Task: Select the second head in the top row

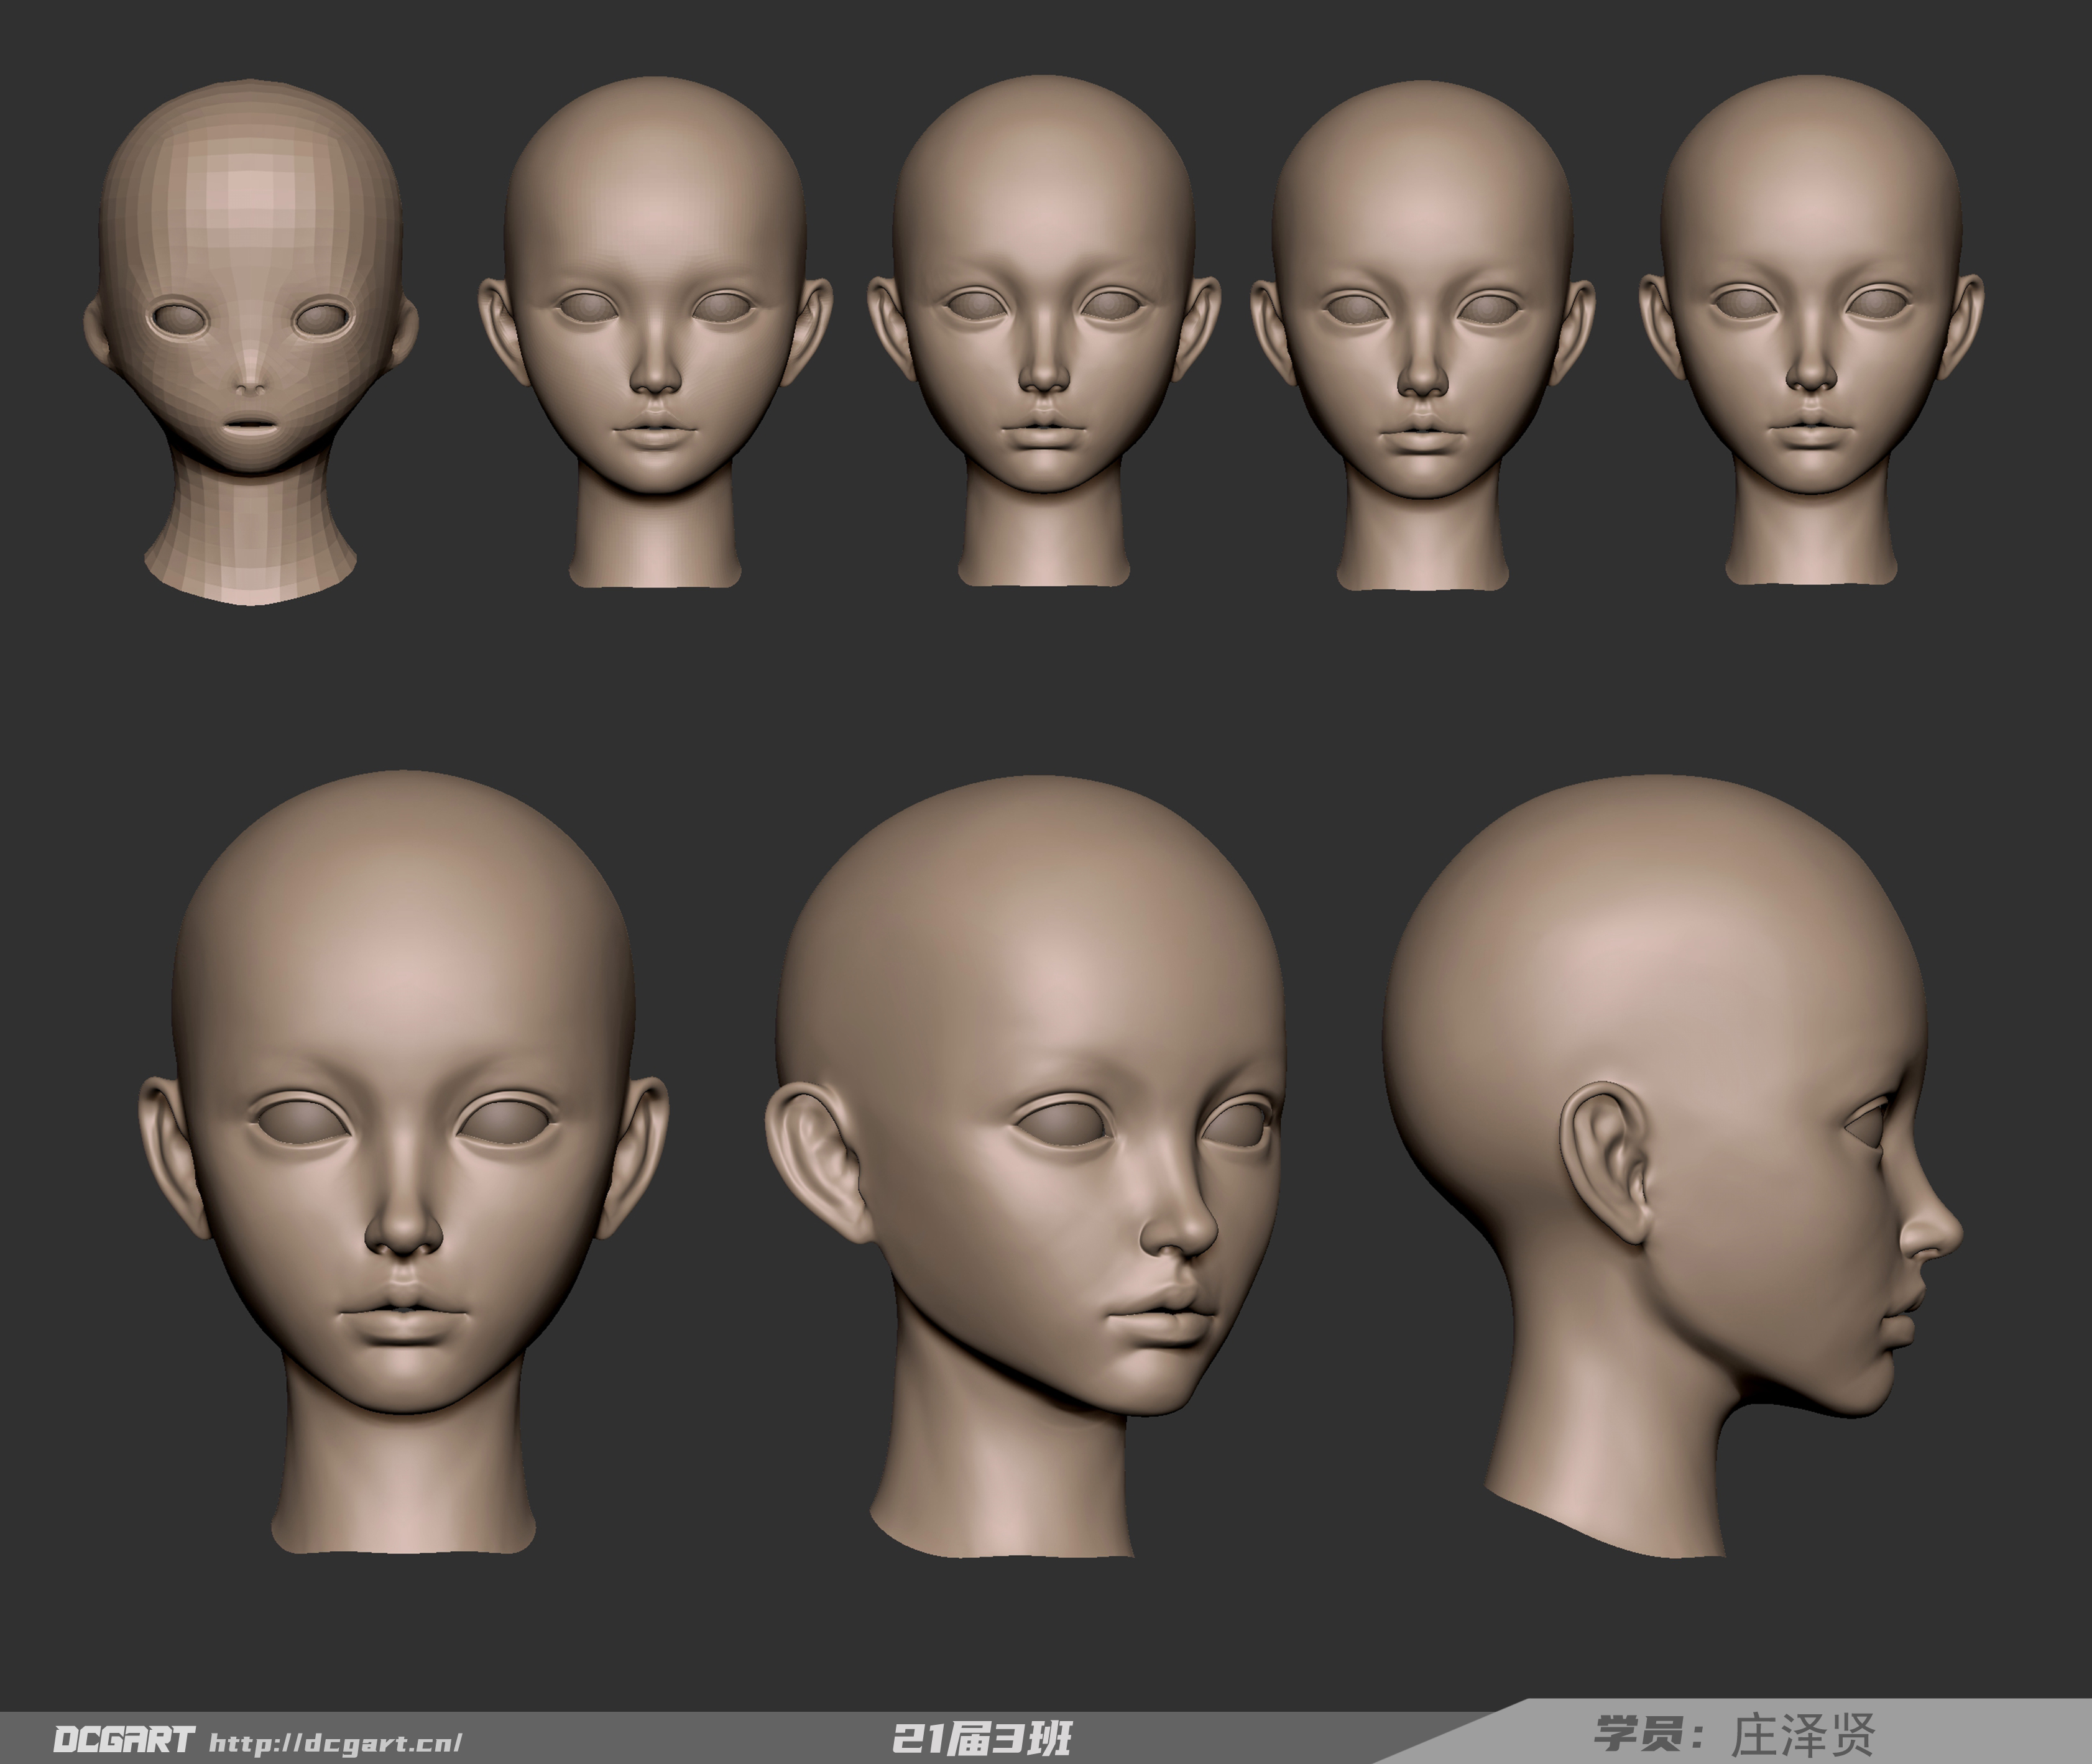Action: click(655, 331)
